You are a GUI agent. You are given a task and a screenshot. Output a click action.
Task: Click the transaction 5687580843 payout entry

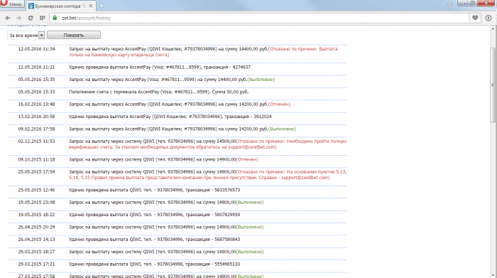point(154,240)
